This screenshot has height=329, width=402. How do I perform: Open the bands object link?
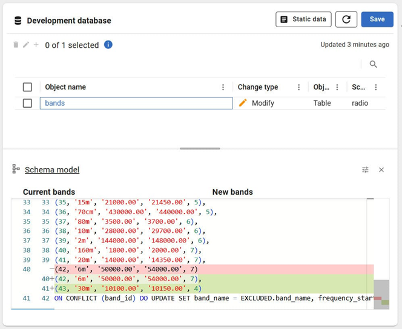pyautogui.click(x=55, y=103)
